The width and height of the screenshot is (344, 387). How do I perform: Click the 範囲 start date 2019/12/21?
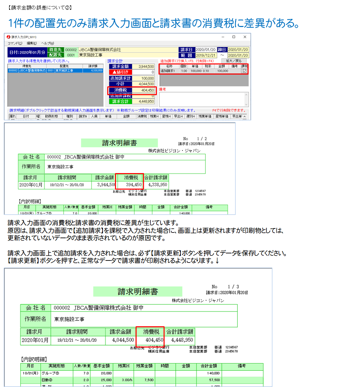click(x=206, y=55)
